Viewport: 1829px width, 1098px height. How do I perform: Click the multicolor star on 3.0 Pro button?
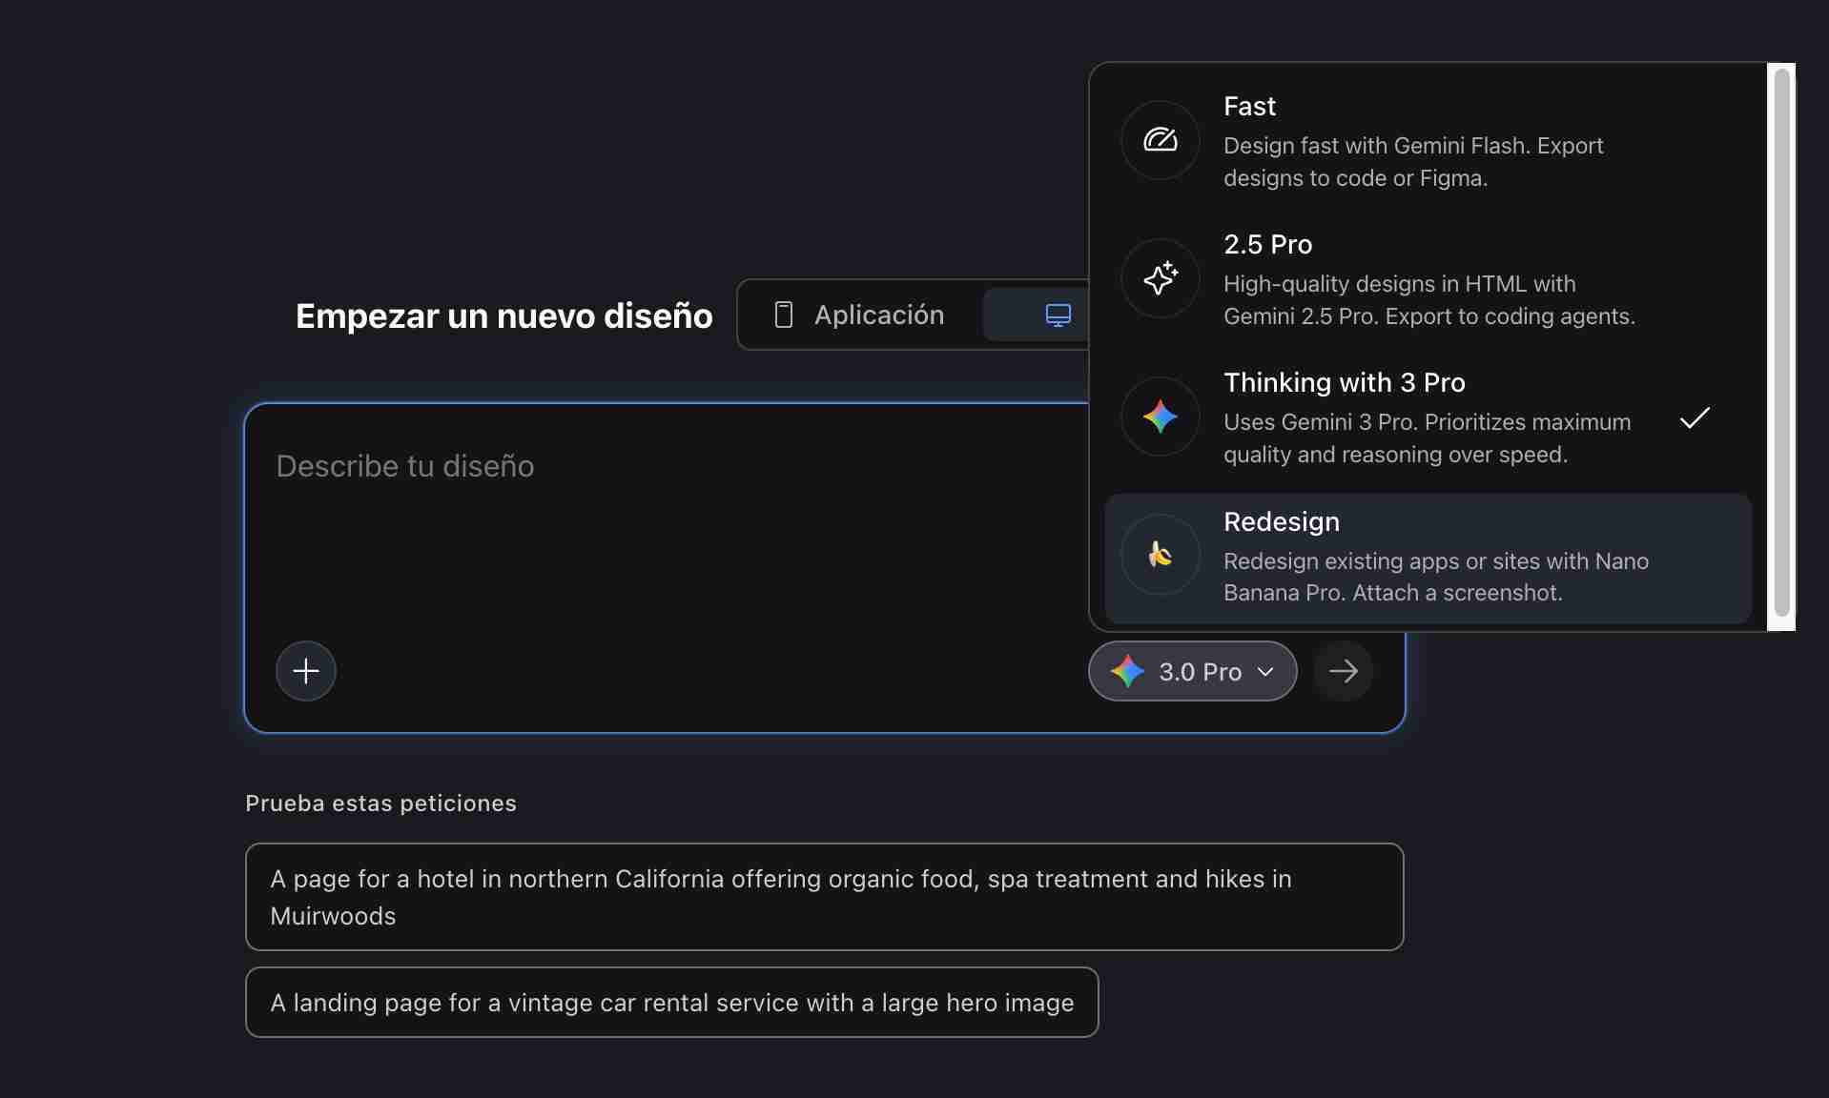1127,671
